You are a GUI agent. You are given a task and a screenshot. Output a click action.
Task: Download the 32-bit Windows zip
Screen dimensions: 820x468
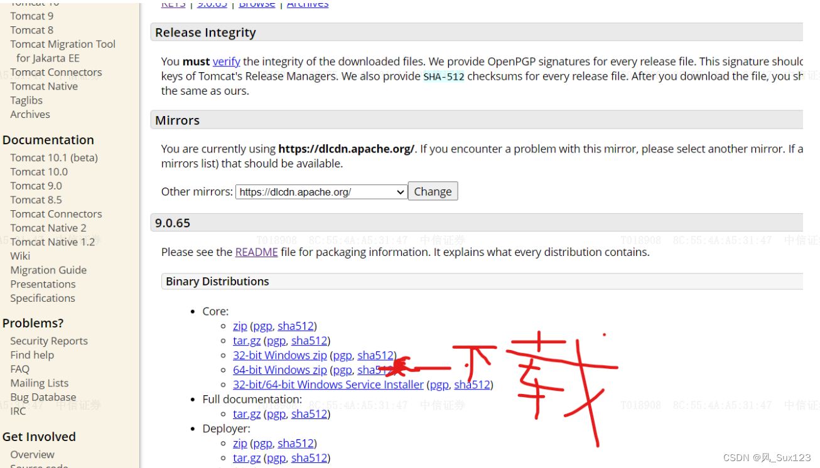280,355
